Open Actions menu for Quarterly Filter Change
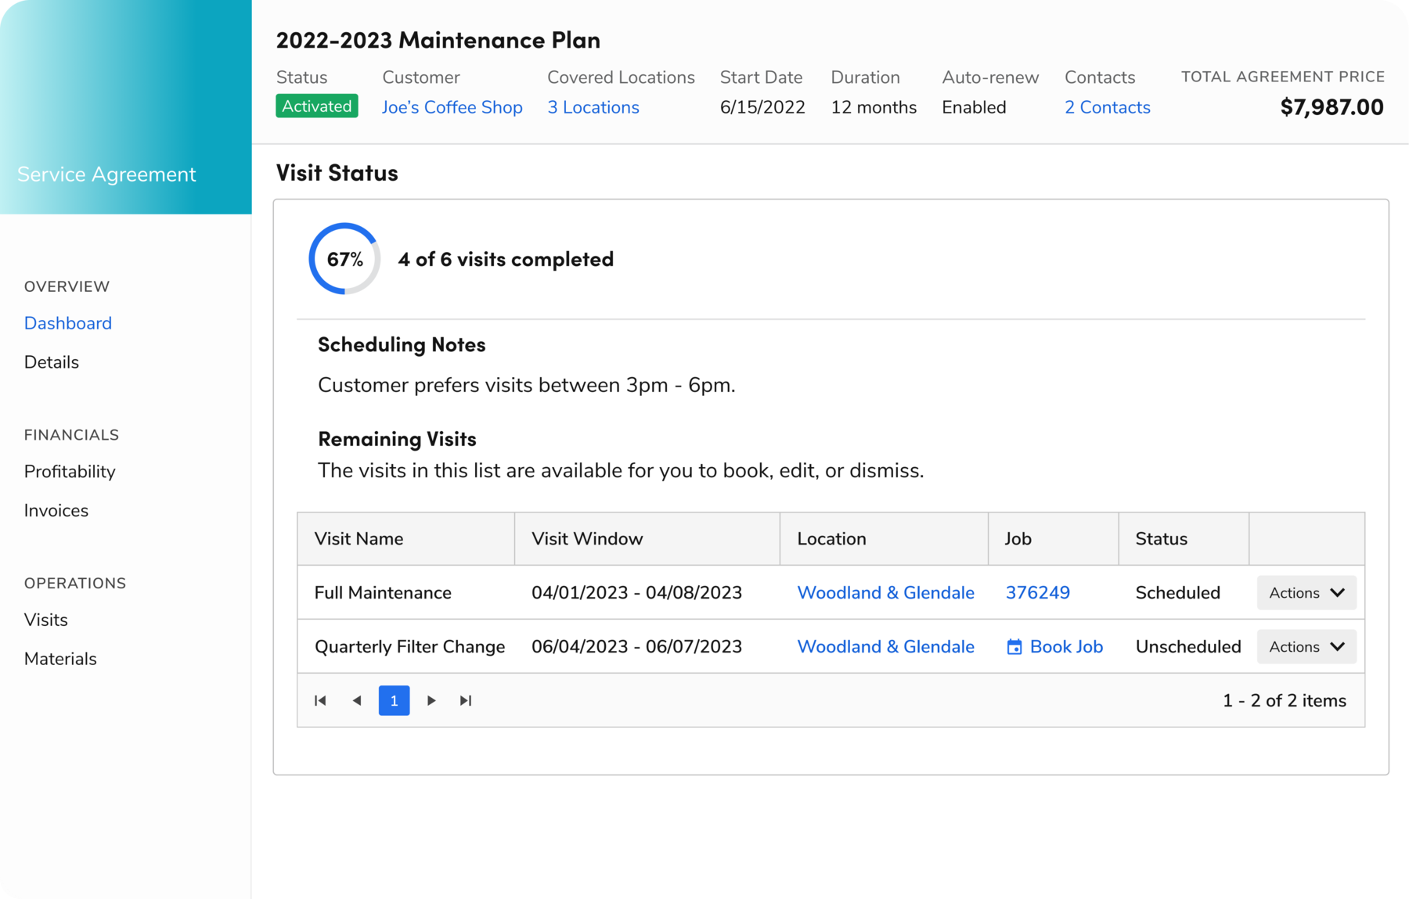The image size is (1409, 899). click(x=1306, y=646)
